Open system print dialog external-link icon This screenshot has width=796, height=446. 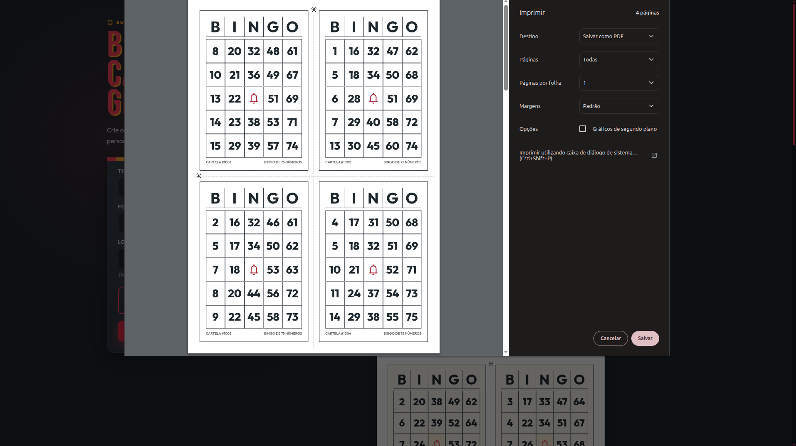654,155
